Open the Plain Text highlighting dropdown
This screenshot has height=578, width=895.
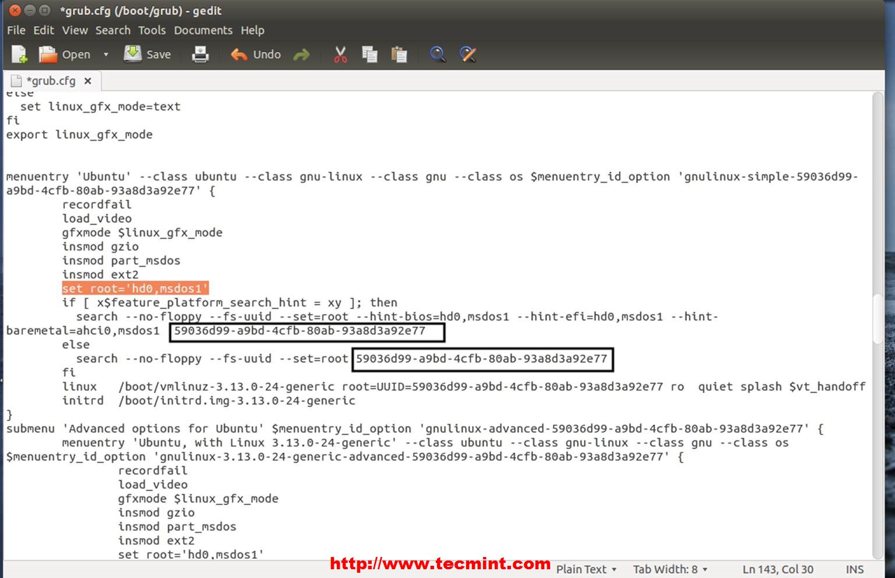click(x=584, y=569)
